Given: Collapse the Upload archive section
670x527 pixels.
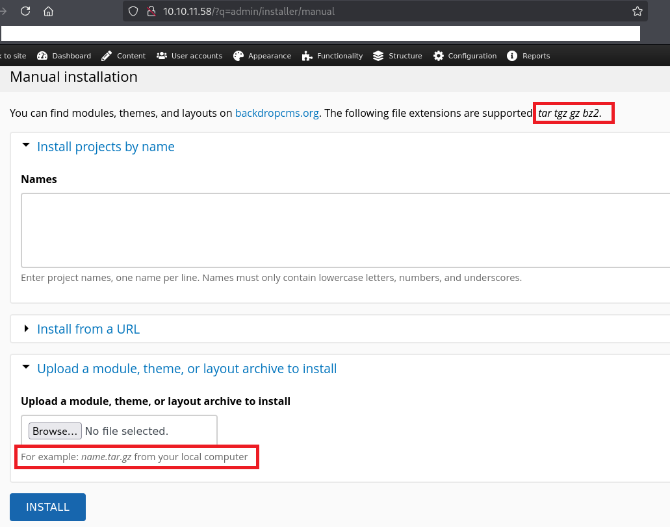Looking at the screenshot, I should point(187,369).
